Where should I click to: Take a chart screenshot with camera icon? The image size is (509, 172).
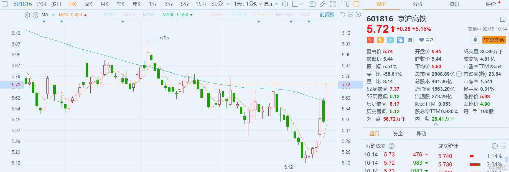pos(312,4)
